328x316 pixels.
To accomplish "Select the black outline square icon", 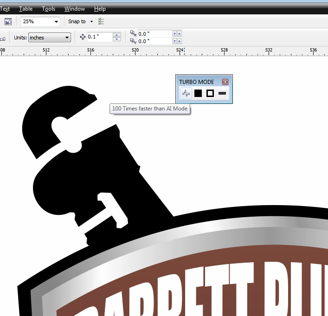I will point(210,93).
